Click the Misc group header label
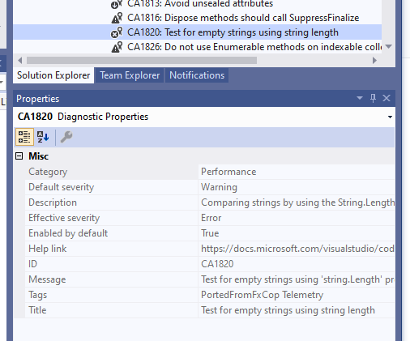The image size is (410, 341). [x=39, y=156]
